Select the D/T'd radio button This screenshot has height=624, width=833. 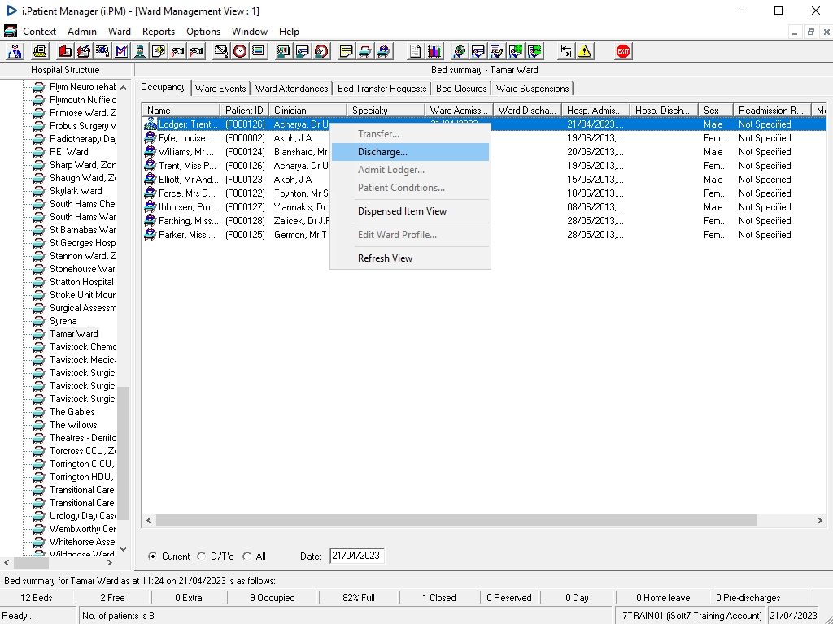tap(202, 556)
